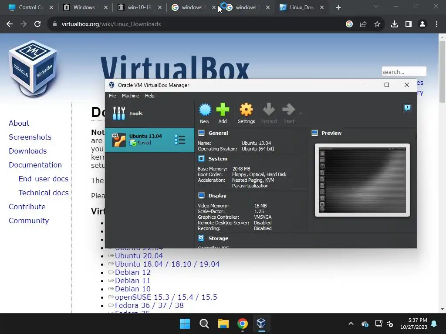This screenshot has height=334, width=446.
Task: Switch to the Control Center browser tab
Action: pyautogui.click(x=31, y=7)
